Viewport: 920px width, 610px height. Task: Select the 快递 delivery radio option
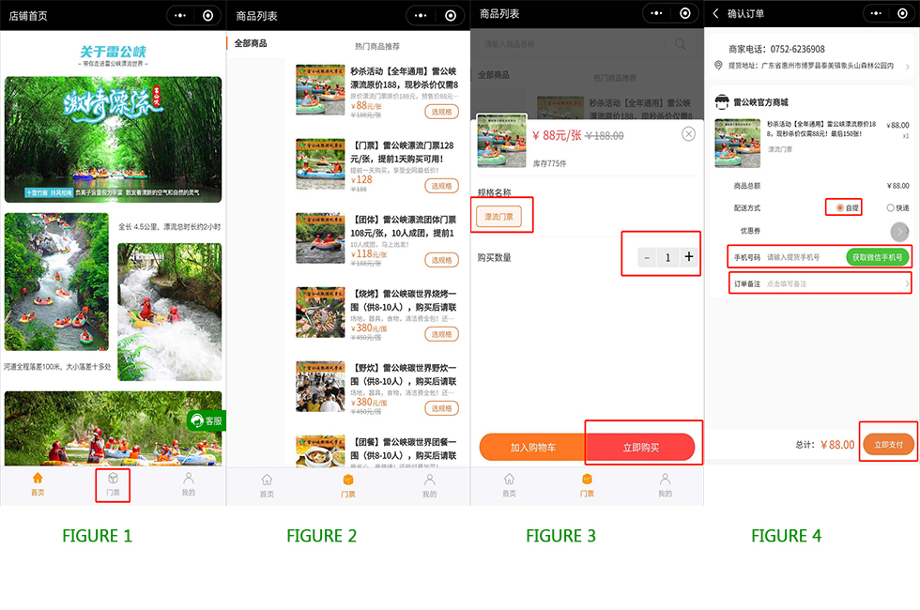pos(891,207)
